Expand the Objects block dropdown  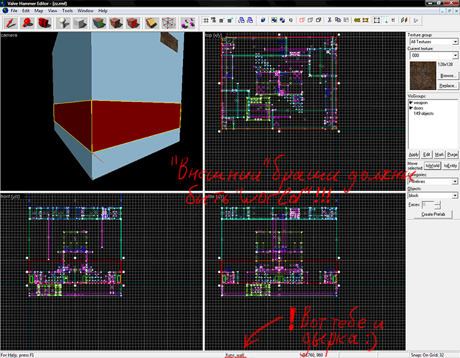click(x=455, y=195)
